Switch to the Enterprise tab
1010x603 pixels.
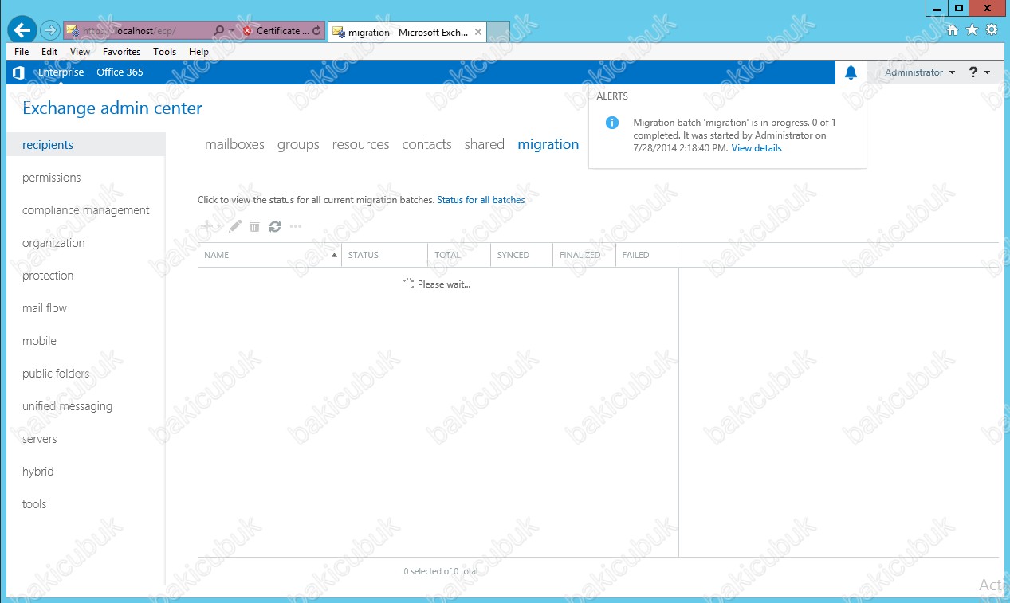[x=61, y=72]
